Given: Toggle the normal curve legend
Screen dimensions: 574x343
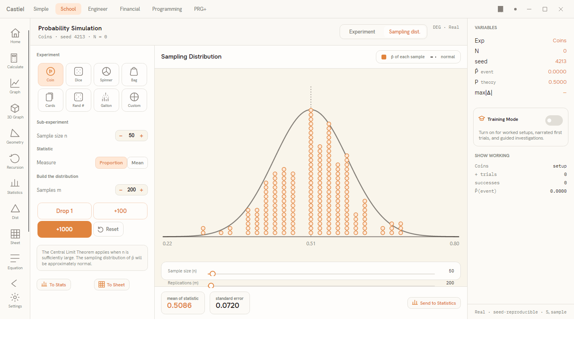Looking at the screenshot, I should (442, 57).
